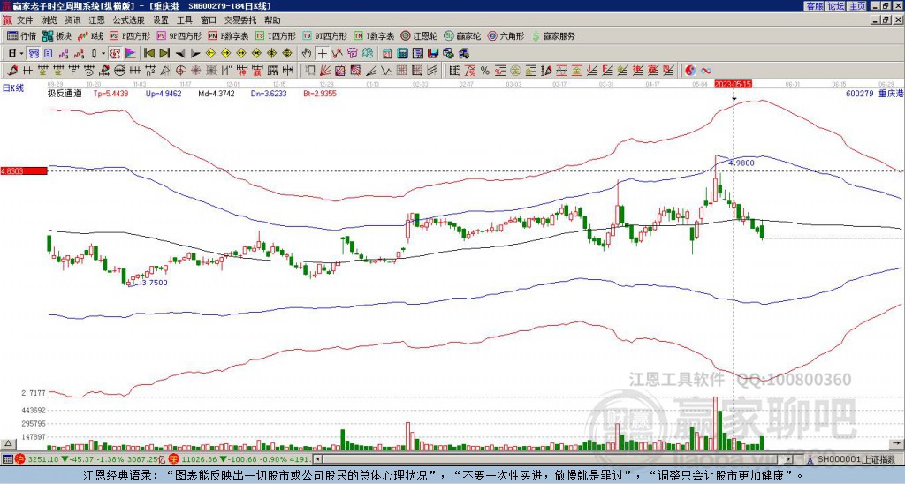
Task: Click the right arrow button beside the volume panel
Action: [x=898, y=443]
